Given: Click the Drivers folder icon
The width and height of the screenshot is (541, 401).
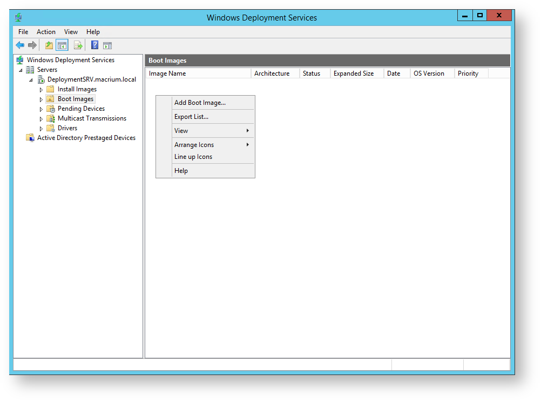Looking at the screenshot, I should coord(51,128).
